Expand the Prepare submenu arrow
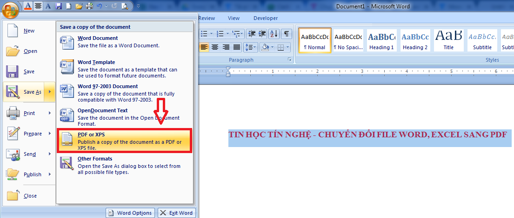The height and width of the screenshot is (218, 514). 50,134
